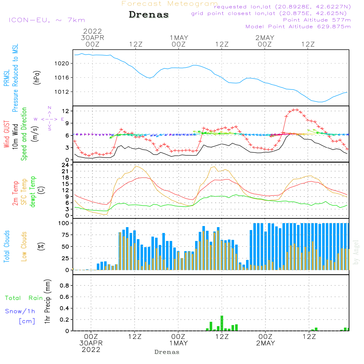Click top '2022 30APR 00Z' time label
Viewport: 364px width, 364px height.
tap(92, 37)
